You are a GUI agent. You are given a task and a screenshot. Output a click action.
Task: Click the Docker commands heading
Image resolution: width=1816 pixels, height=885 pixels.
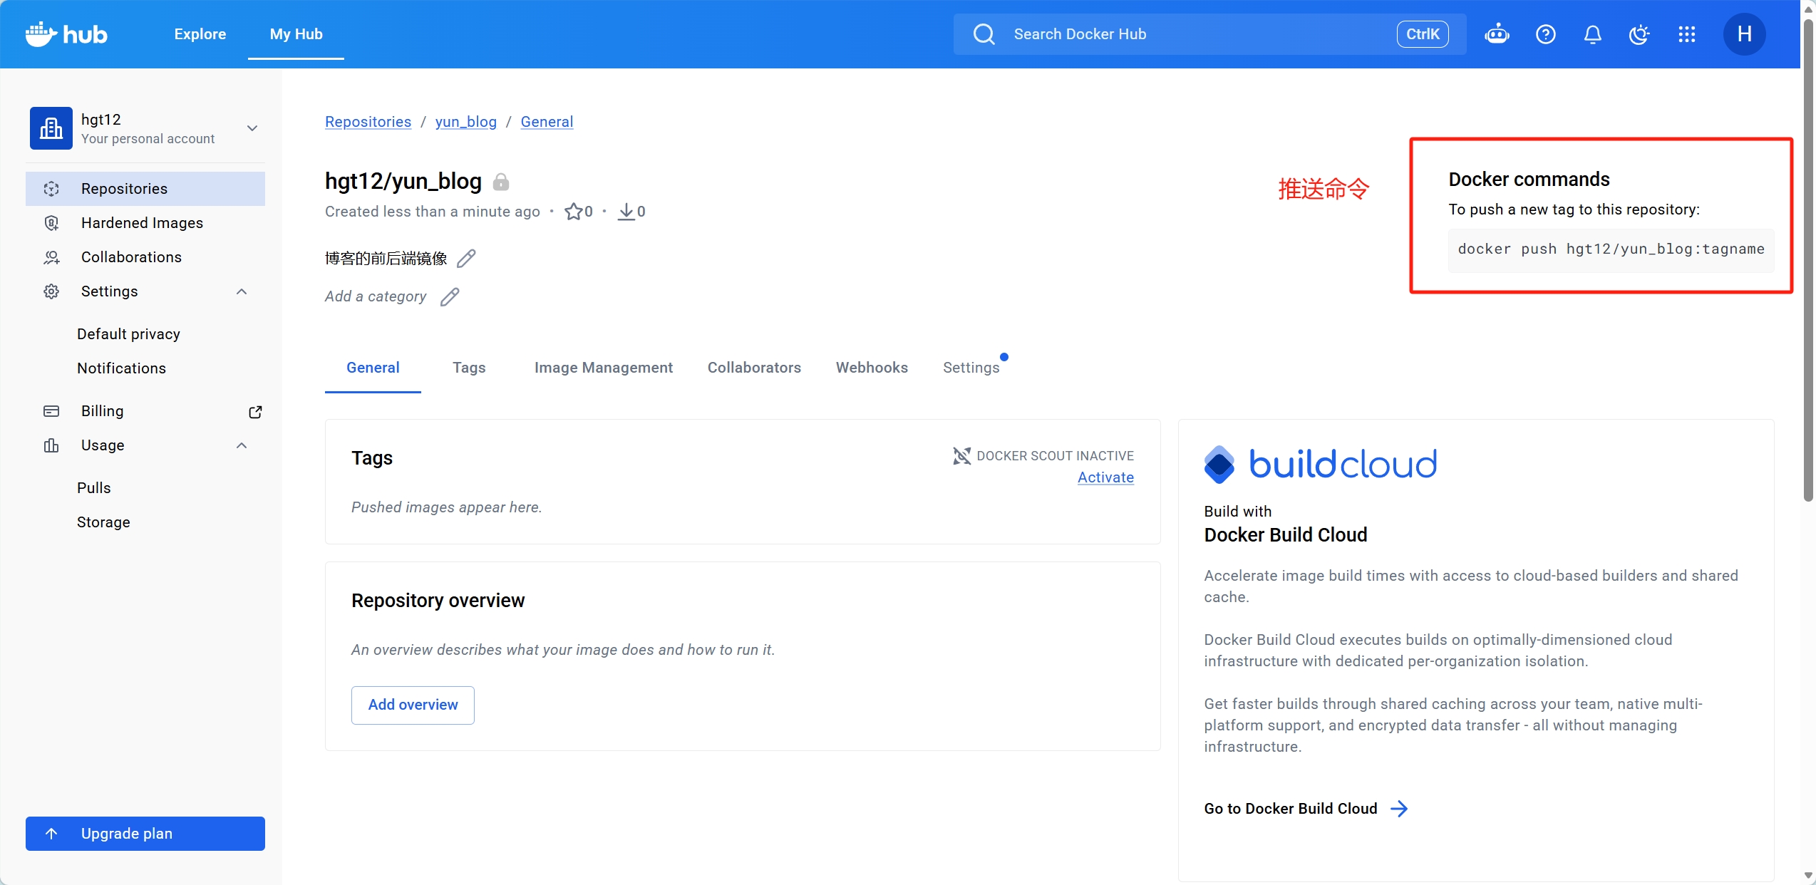tap(1529, 180)
